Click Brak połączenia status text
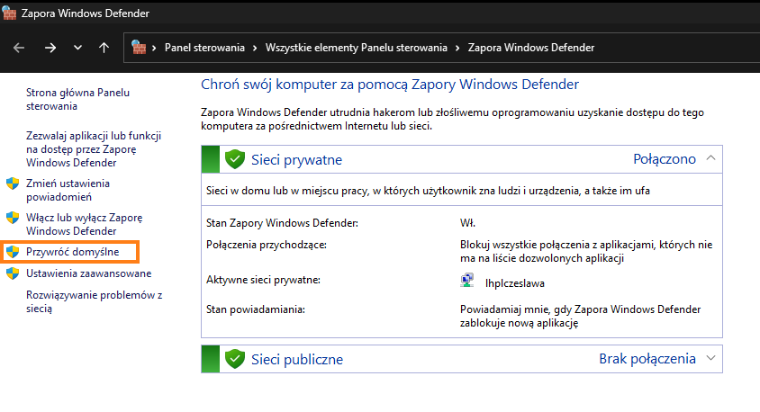This screenshot has height=412, width=760. click(647, 359)
